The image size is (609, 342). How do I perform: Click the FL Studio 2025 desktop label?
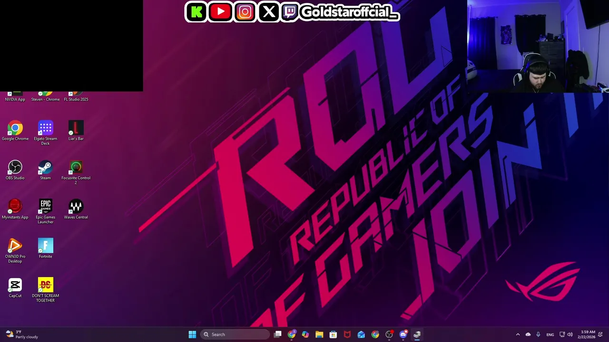76,99
